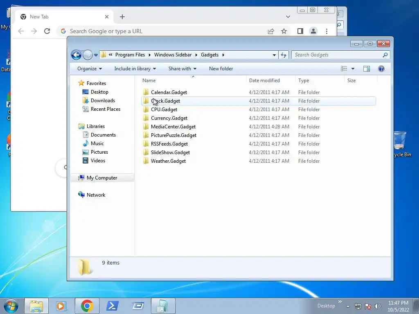Click the volume speaker tray icon

(x=378, y=306)
